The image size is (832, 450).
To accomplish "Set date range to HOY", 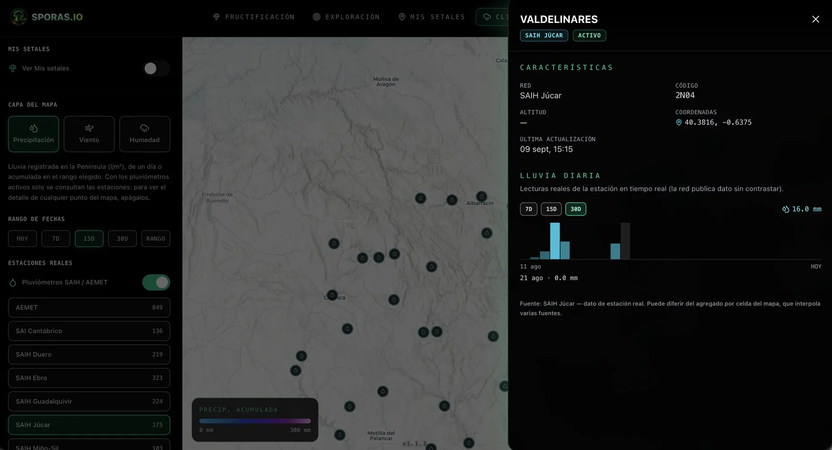I will (22, 239).
